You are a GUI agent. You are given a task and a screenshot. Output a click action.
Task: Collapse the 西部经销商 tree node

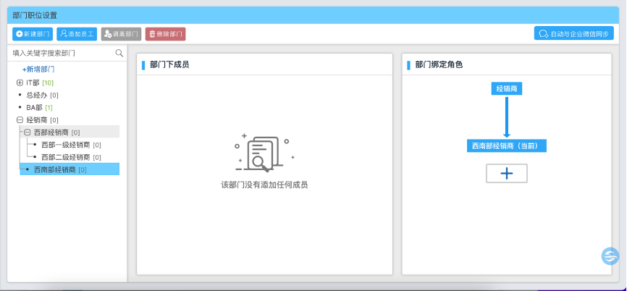[x=28, y=132]
